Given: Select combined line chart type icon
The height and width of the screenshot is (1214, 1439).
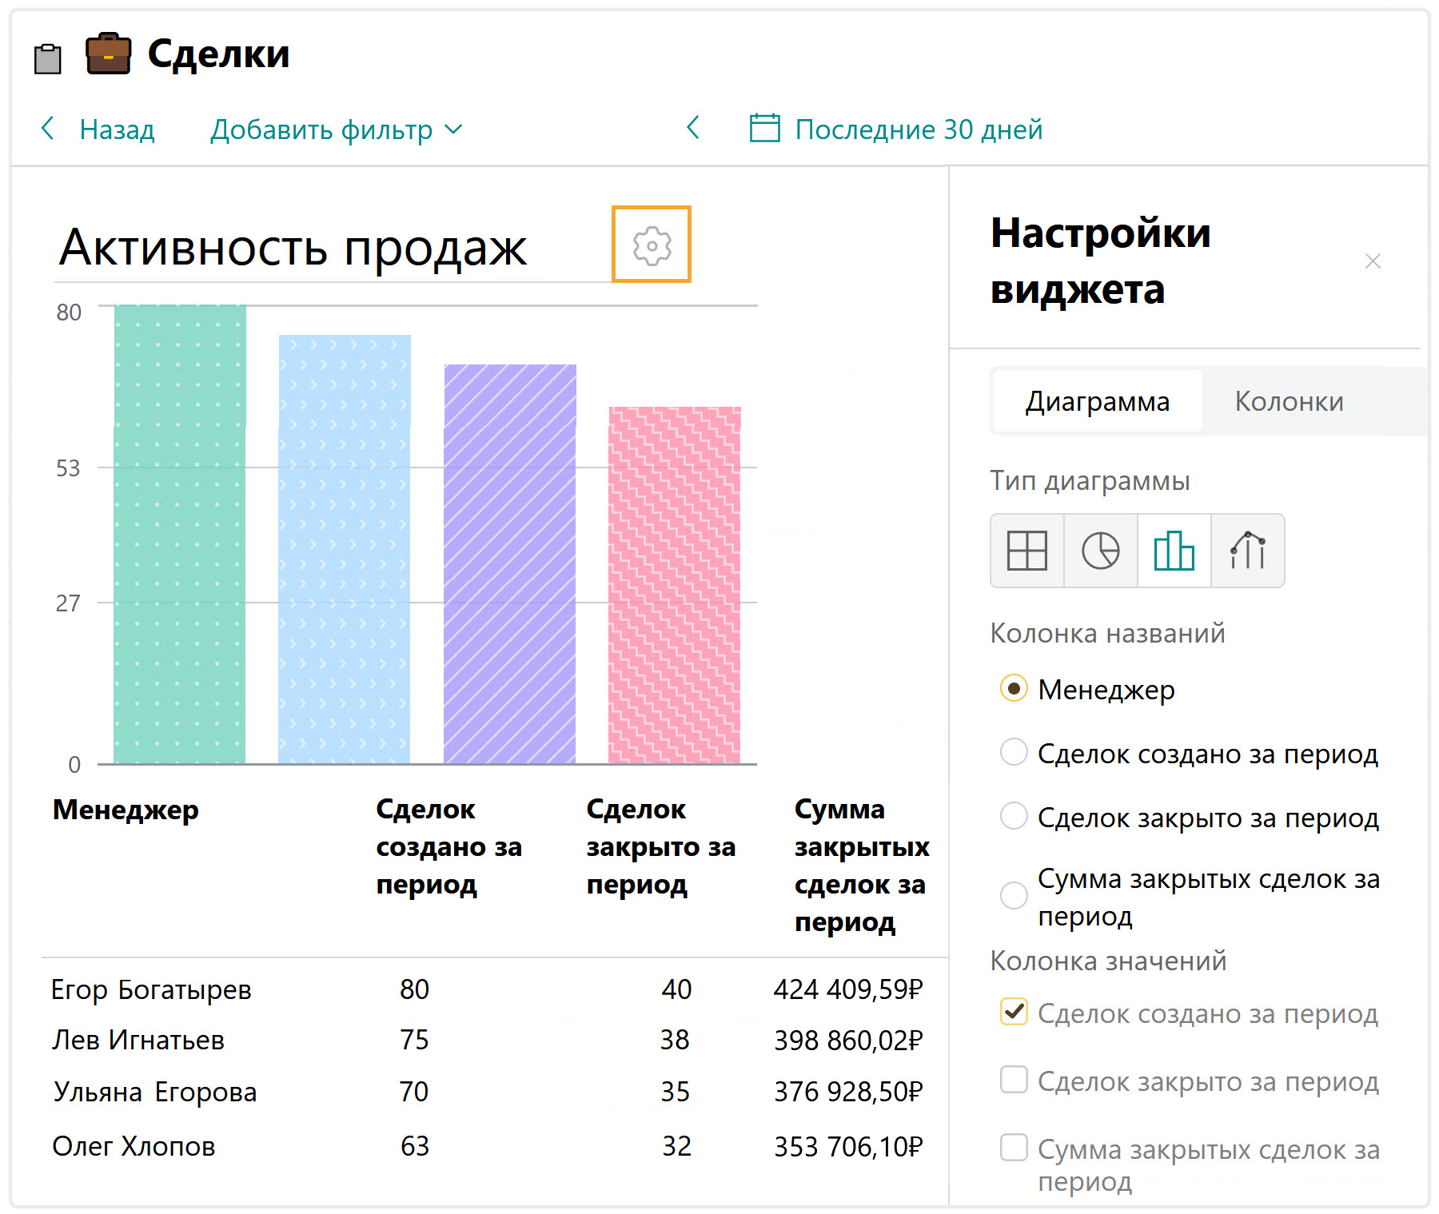Looking at the screenshot, I should (x=1247, y=551).
